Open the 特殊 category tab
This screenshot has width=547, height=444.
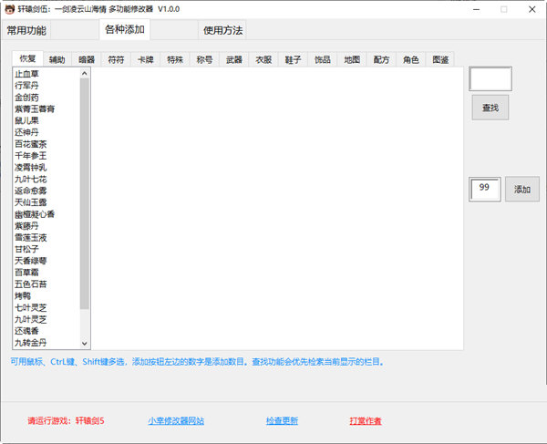(x=175, y=59)
